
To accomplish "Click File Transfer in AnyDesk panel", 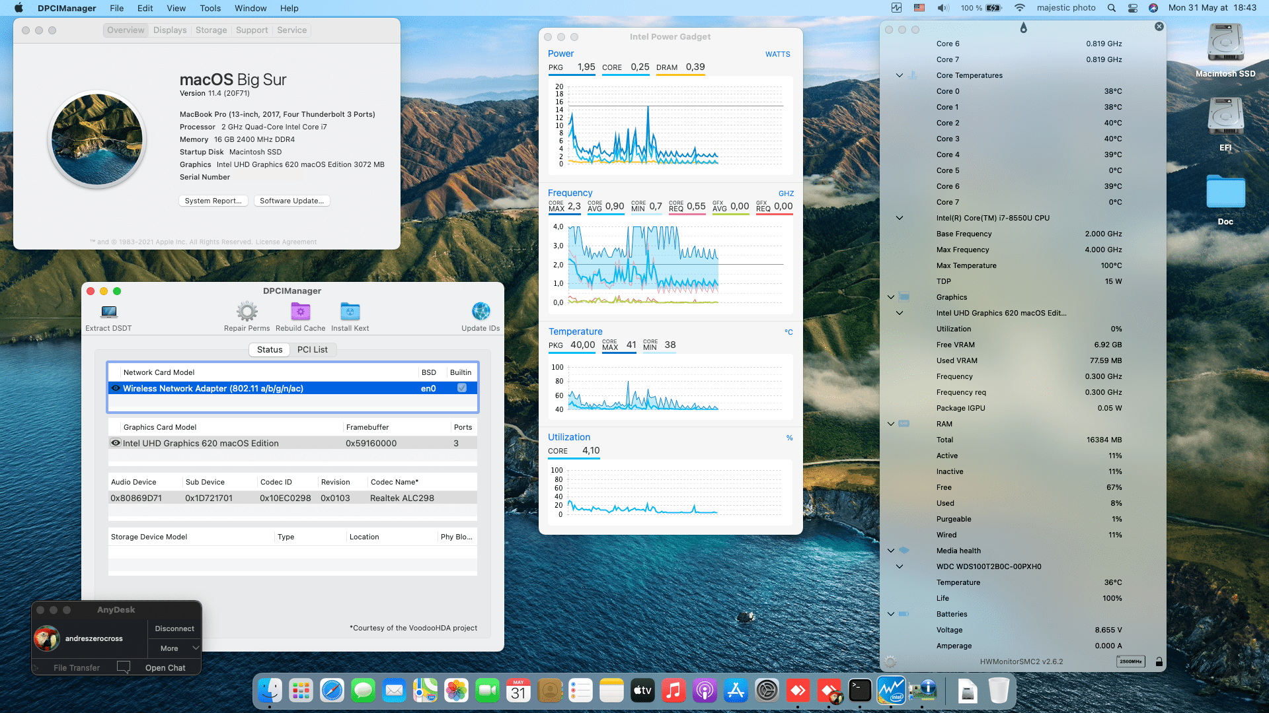I will pos(77,667).
